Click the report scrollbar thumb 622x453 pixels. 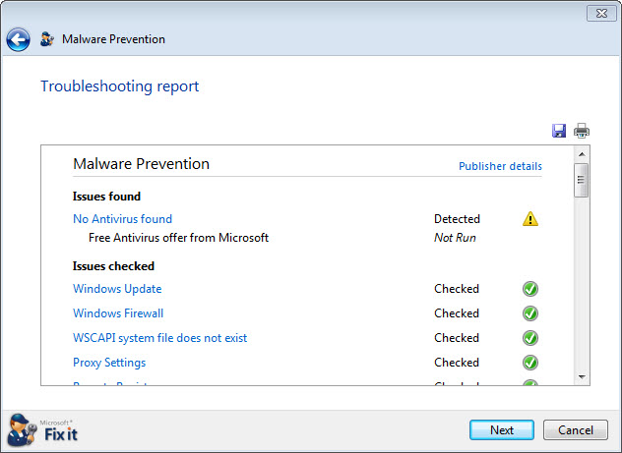[x=582, y=180]
